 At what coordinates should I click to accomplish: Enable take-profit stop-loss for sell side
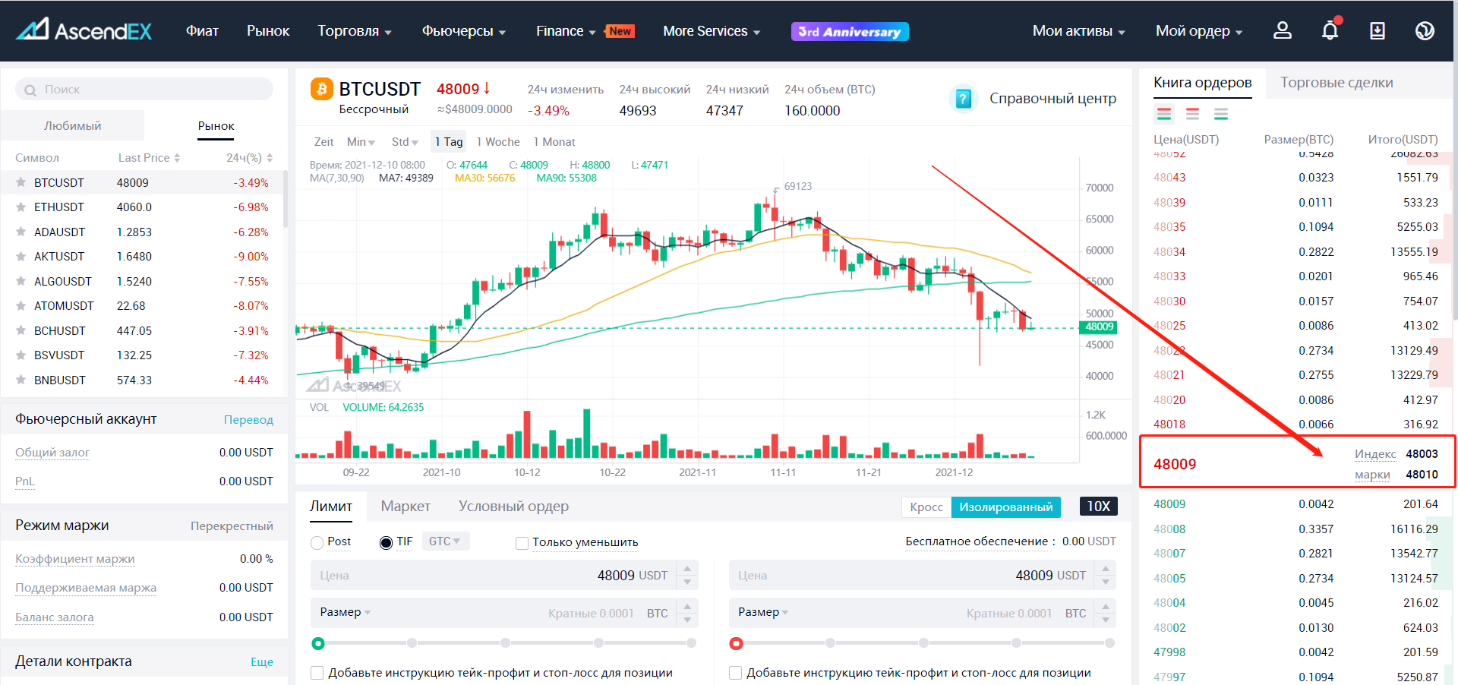click(x=735, y=673)
